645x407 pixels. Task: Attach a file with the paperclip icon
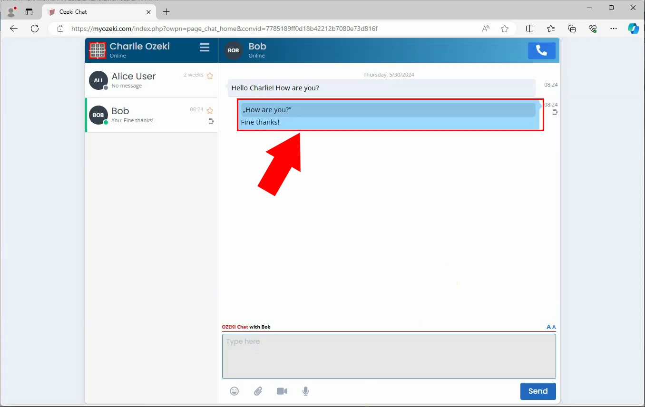coord(258,391)
